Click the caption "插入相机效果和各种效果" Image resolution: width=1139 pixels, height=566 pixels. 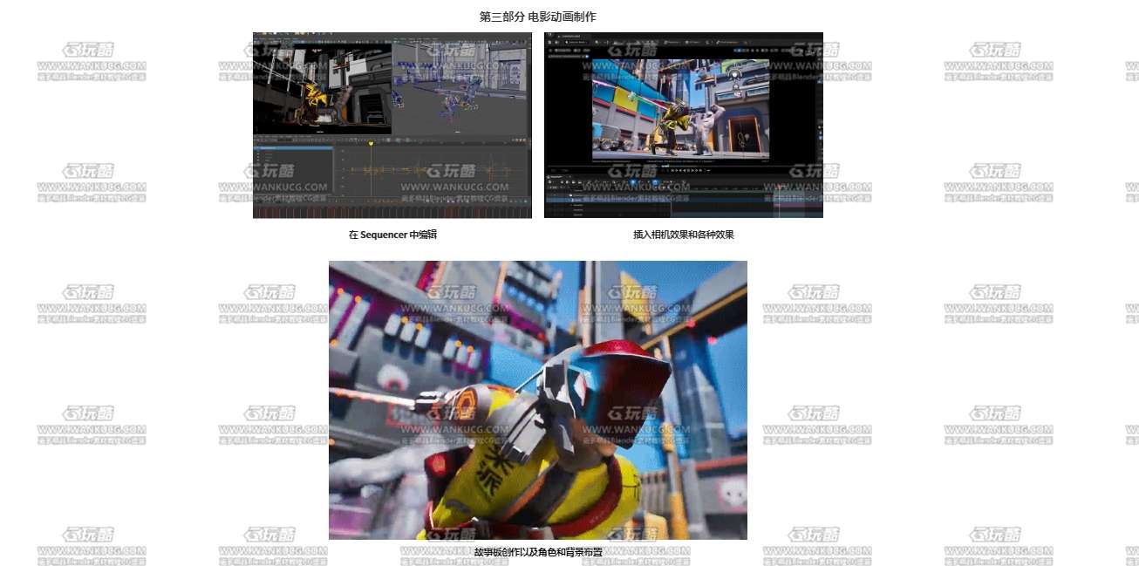pyautogui.click(x=684, y=235)
